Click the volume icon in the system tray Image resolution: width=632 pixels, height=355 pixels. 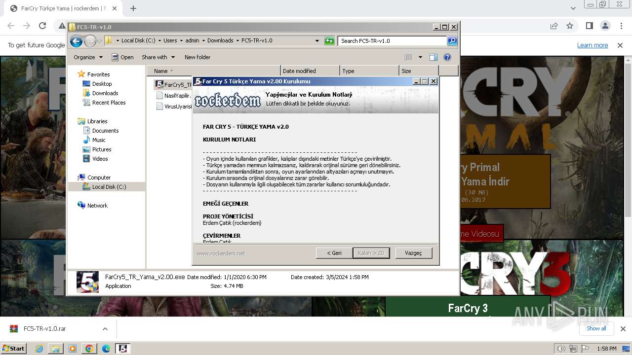(561, 349)
